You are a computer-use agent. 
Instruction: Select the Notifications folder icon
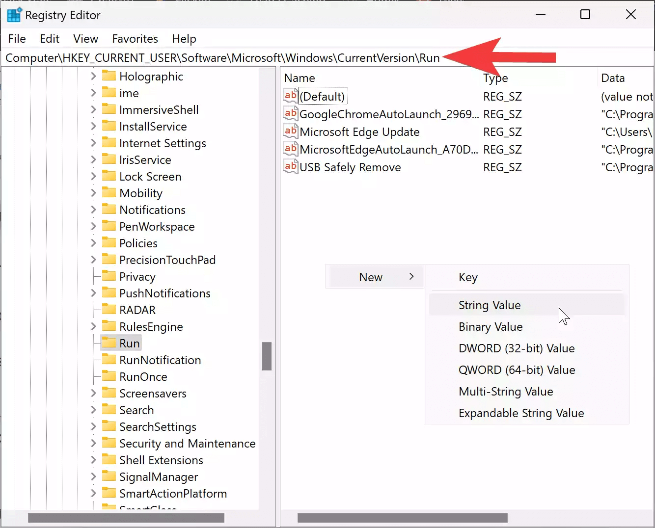[x=109, y=210]
